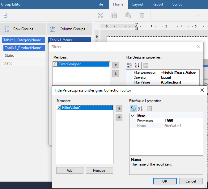208x189 pixels.
Task: Click Property Pages icon in FilterDesigner properties
Action: pos(146,65)
